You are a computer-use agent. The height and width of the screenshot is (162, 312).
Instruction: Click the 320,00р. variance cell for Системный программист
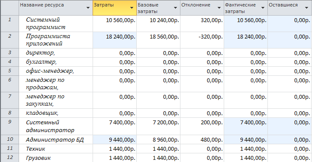pyautogui.click(x=202, y=23)
